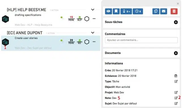Add a sub-task with Sous-tâches plus icon
Image resolution: width=182 pixels, height=108 pixels.
(x=176, y=22)
